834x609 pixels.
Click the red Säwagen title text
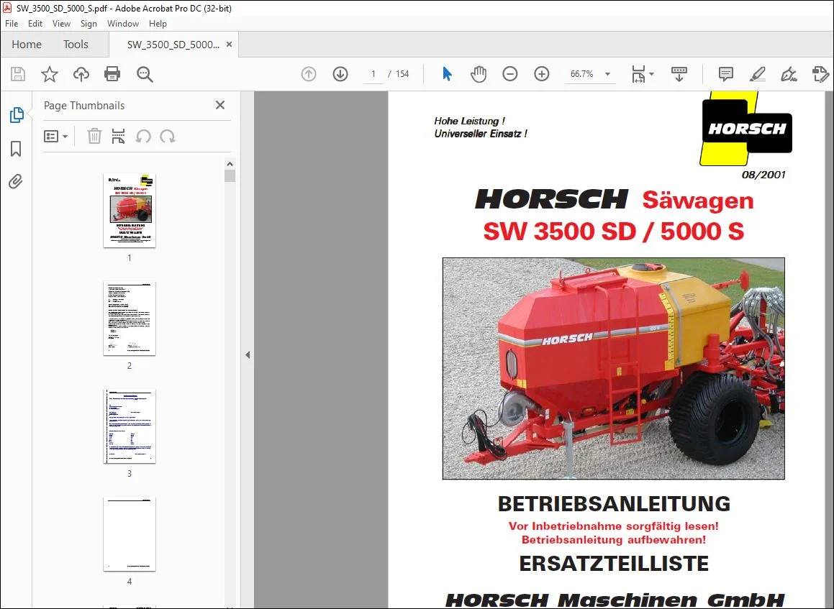coord(698,201)
